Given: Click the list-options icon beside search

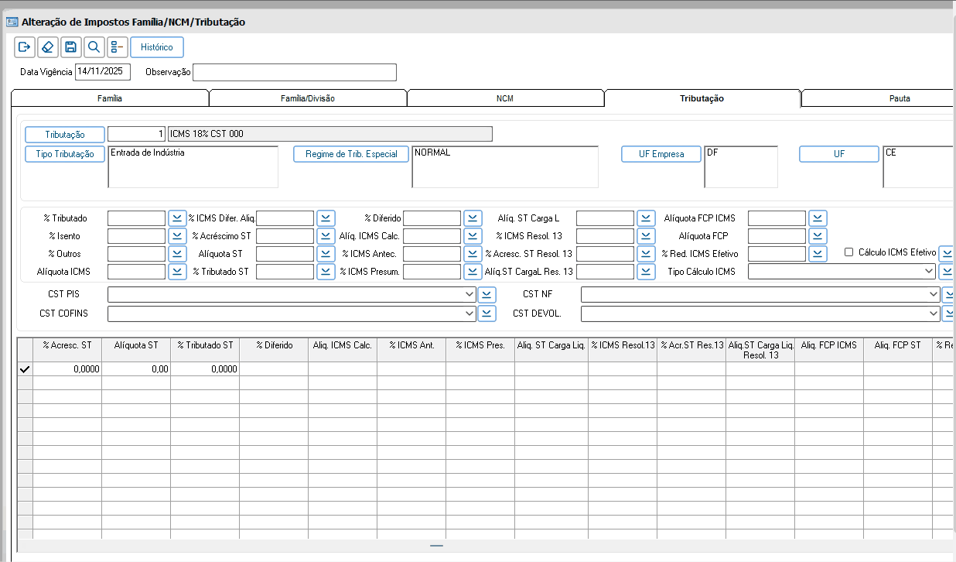Looking at the screenshot, I should coord(117,47).
